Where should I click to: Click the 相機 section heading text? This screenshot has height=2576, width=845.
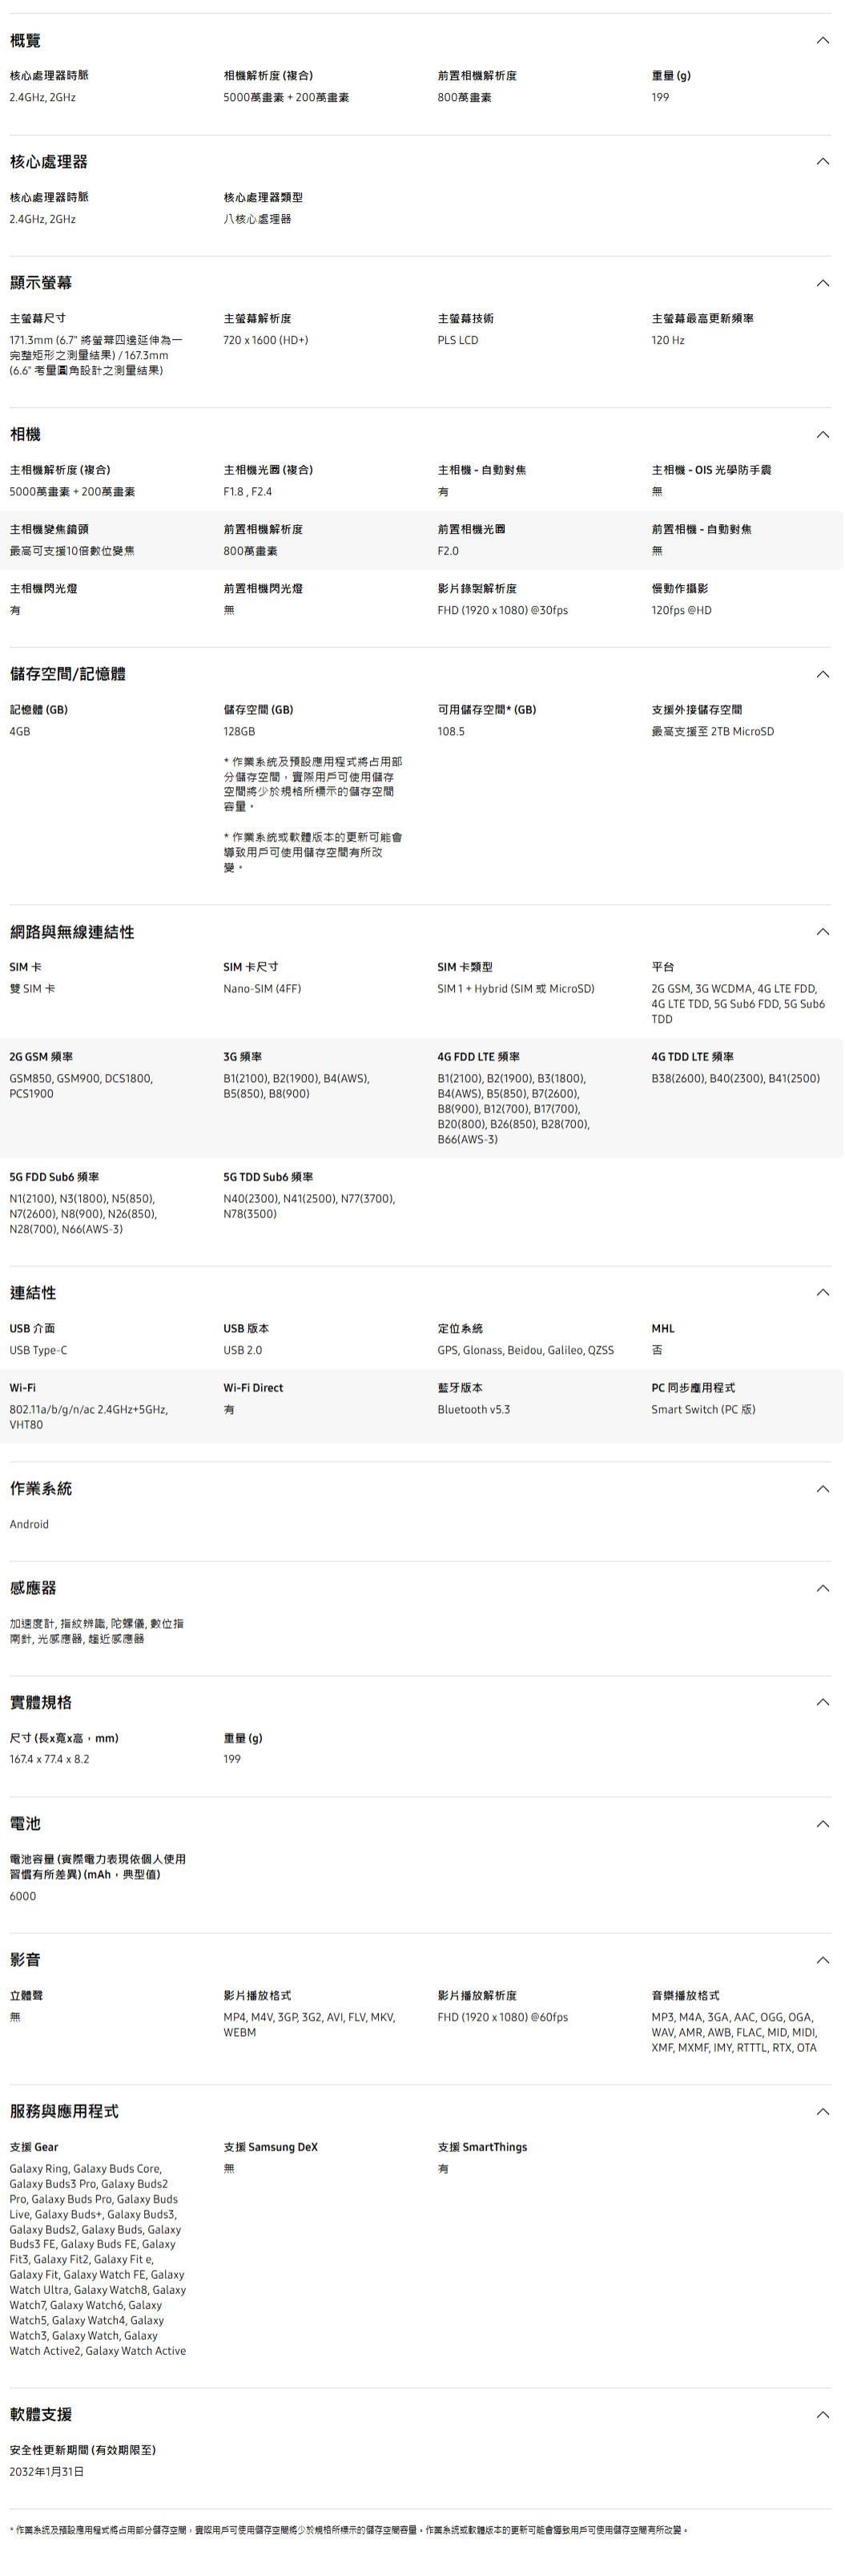pyautogui.click(x=26, y=435)
